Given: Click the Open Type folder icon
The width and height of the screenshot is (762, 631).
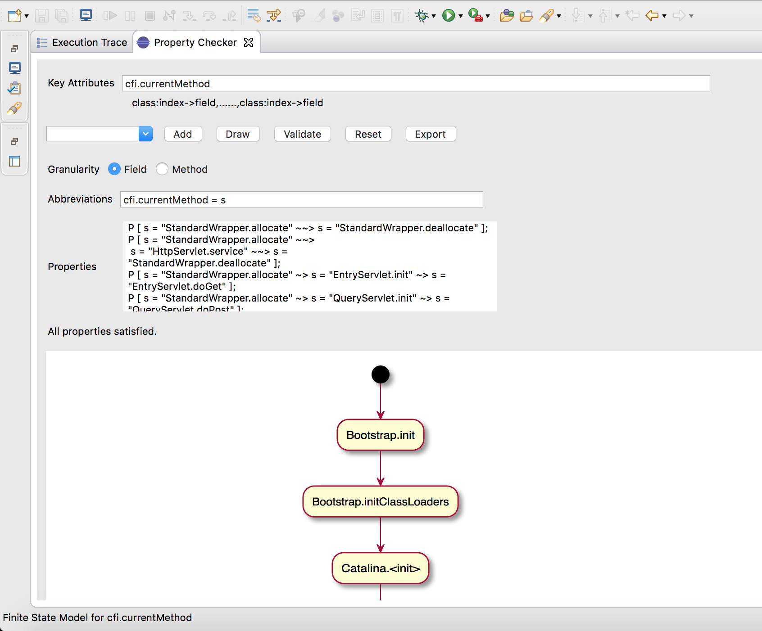Looking at the screenshot, I should tap(507, 16).
